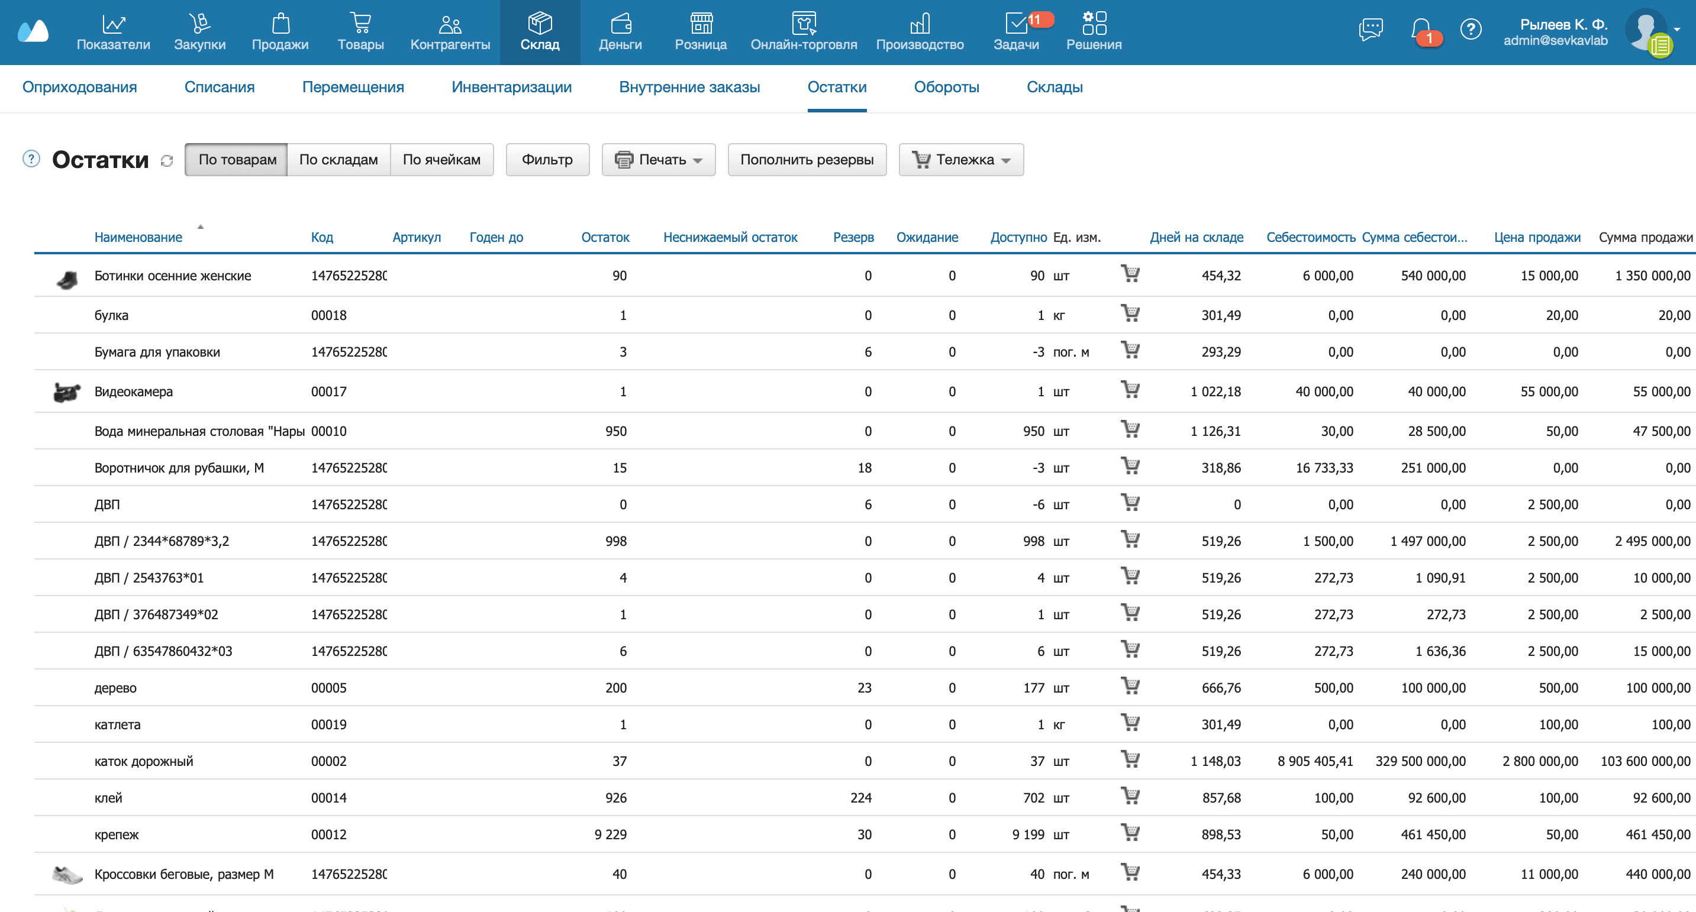Switch the view to По складам

338,159
